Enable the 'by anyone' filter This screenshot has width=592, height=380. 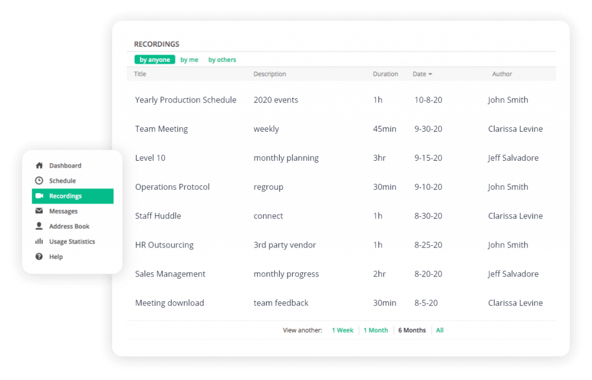coord(154,60)
